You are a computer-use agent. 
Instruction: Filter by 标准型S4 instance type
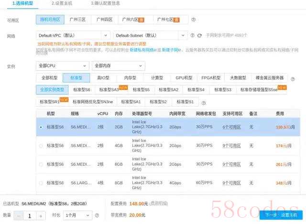click(196, 90)
